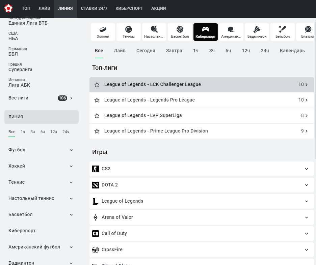Open the Лига АБК Spain link
Screen dimensions: 316x265
19,85
